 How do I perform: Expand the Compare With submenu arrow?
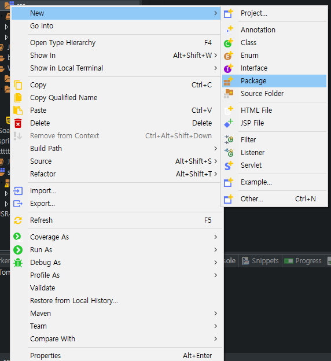coord(216,339)
